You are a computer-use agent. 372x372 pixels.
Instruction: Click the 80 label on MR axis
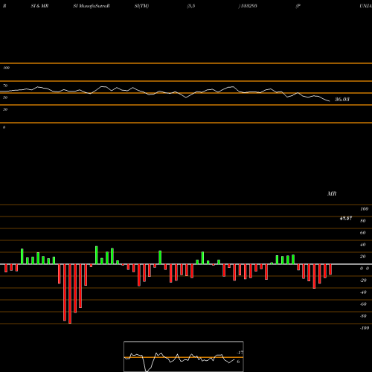point(363,221)
